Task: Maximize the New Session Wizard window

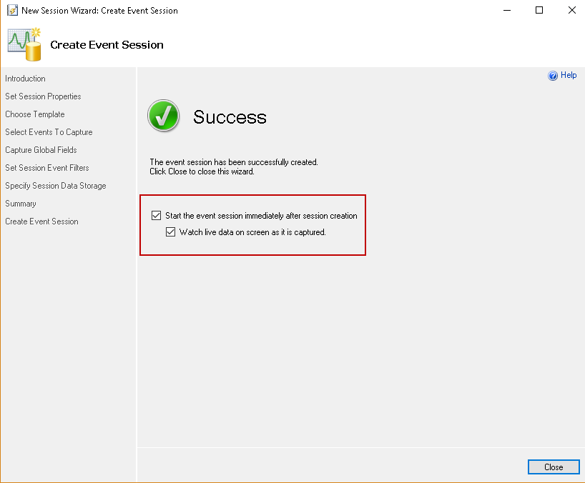Action: click(539, 10)
